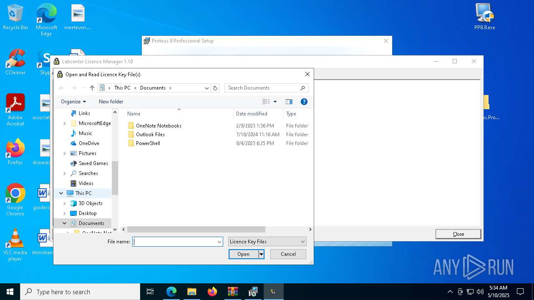Viewport: 534px width, 300px height.
Task: Open Task View on taskbar
Action: [150, 292]
